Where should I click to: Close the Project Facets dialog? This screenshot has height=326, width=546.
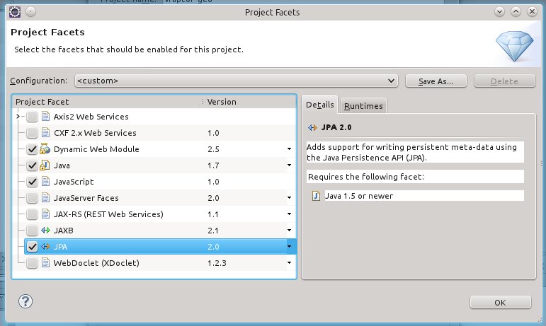532,12
